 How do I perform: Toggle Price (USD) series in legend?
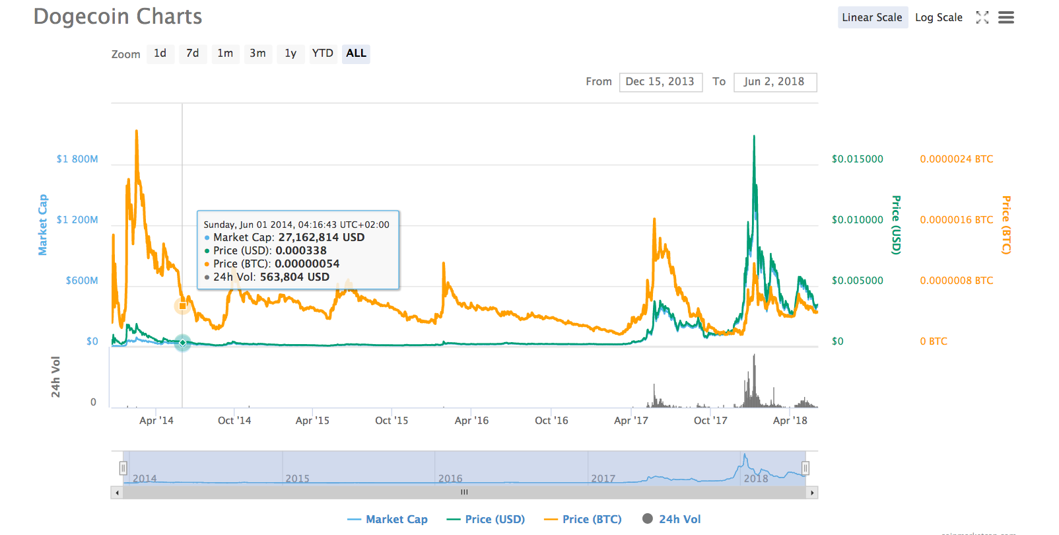point(486,520)
